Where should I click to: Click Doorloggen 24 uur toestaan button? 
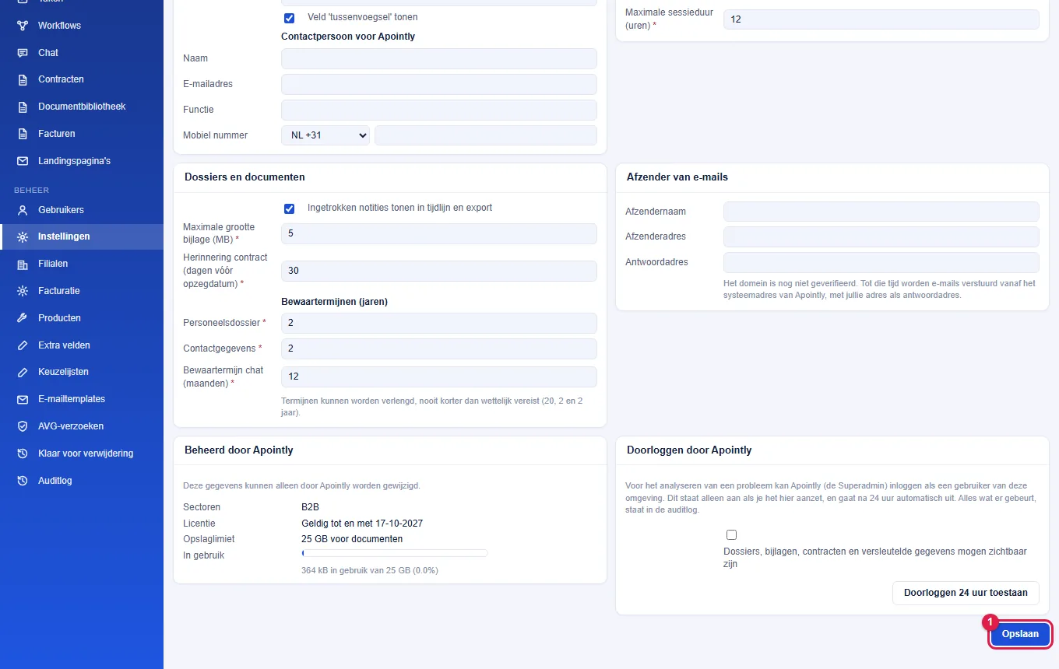[x=966, y=593]
